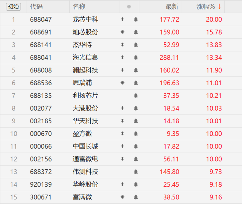
Task: Click the descending sort arrow on 涨幅% column
Action: point(220,7)
